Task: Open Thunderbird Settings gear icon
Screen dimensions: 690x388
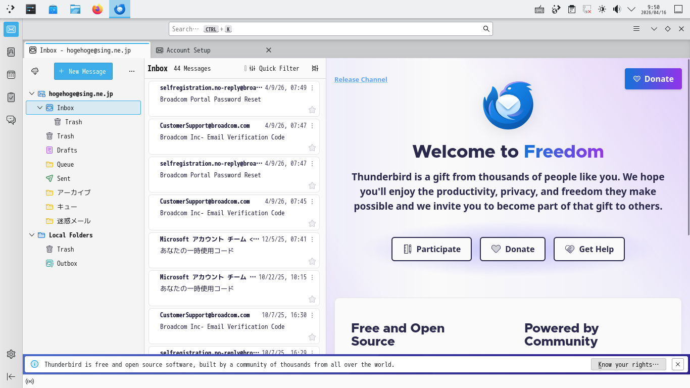Action: [x=11, y=354]
